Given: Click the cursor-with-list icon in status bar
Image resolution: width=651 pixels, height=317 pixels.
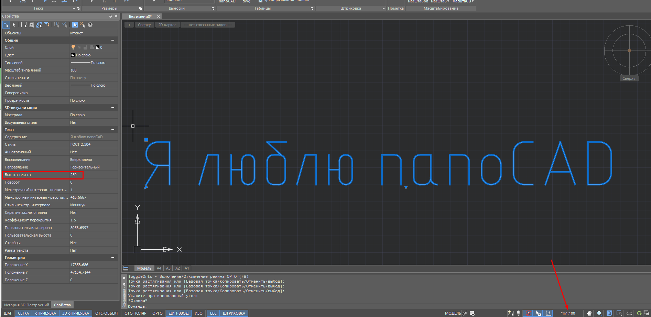Looking at the screenshot, I should 538,313.
